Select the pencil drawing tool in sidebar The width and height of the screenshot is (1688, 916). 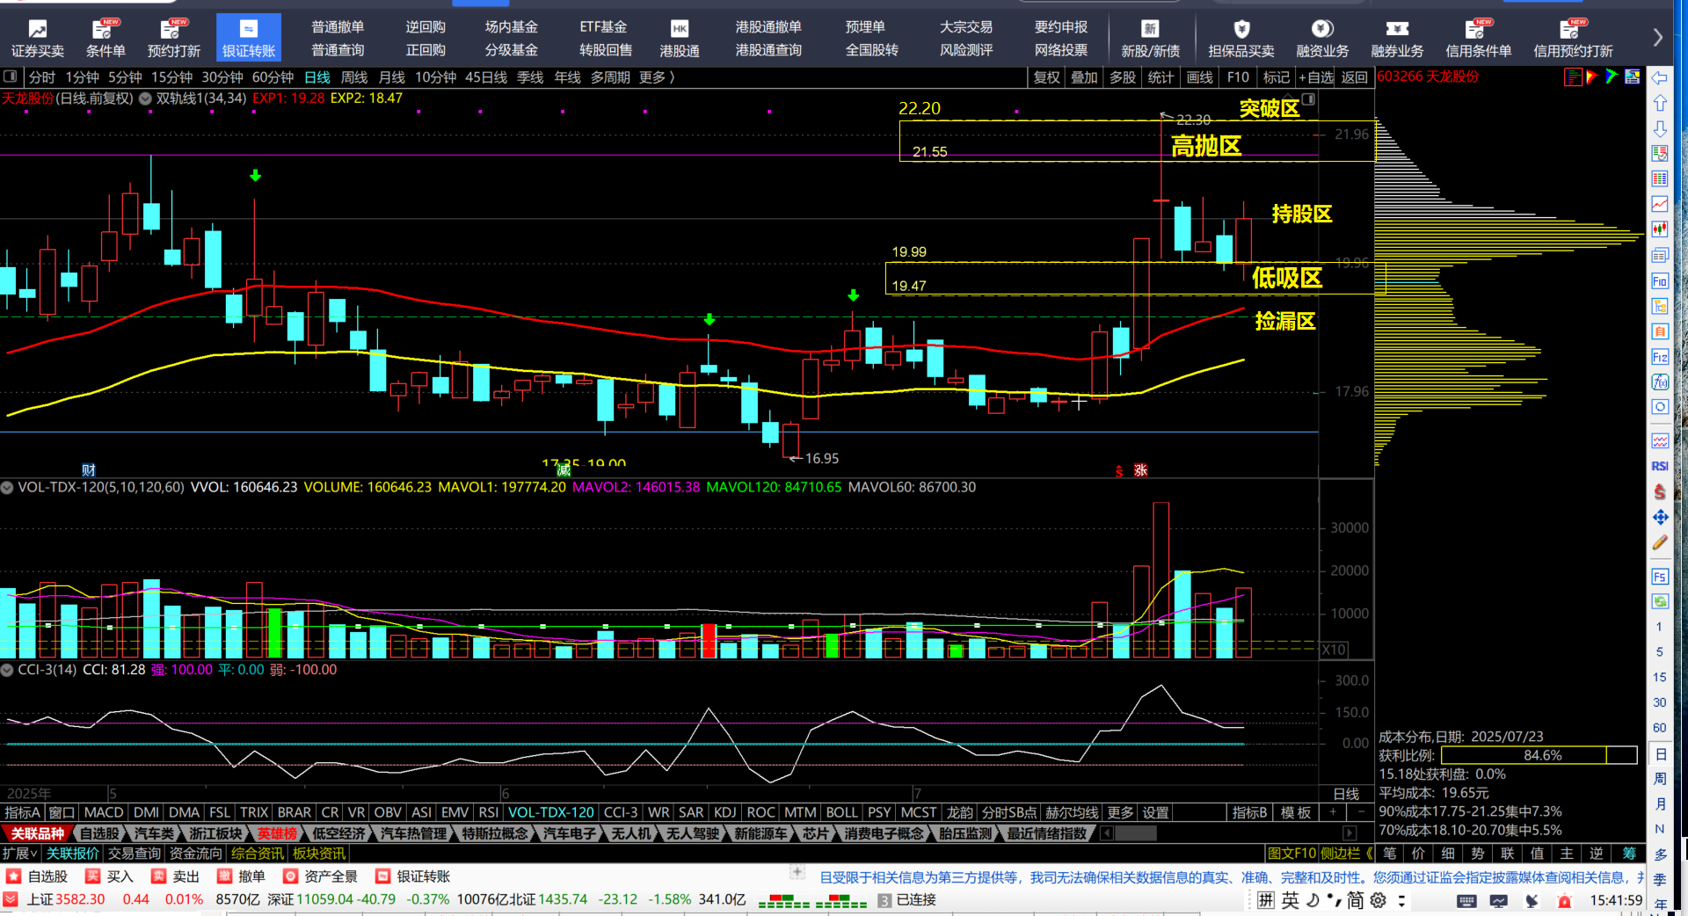click(x=1660, y=542)
